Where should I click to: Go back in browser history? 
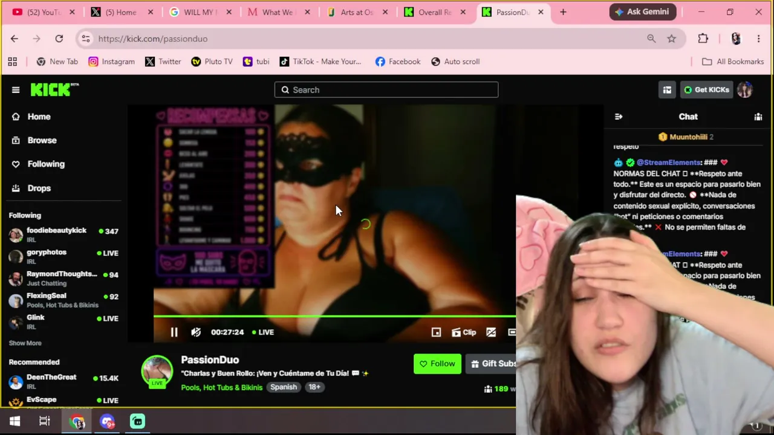tap(15, 39)
